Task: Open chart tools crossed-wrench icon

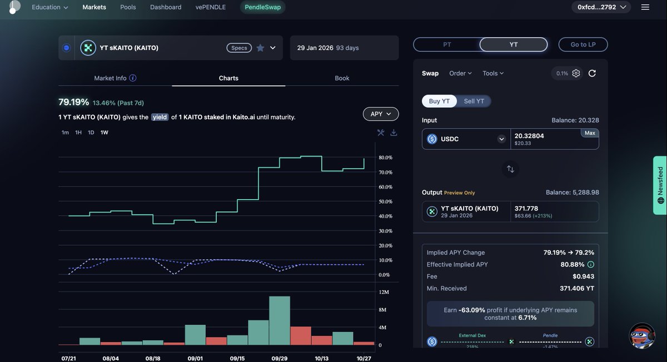Action: (x=381, y=133)
